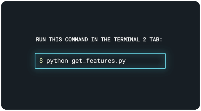Click the left border of the command box
This screenshot has height=111, width=201.
point(35,61)
